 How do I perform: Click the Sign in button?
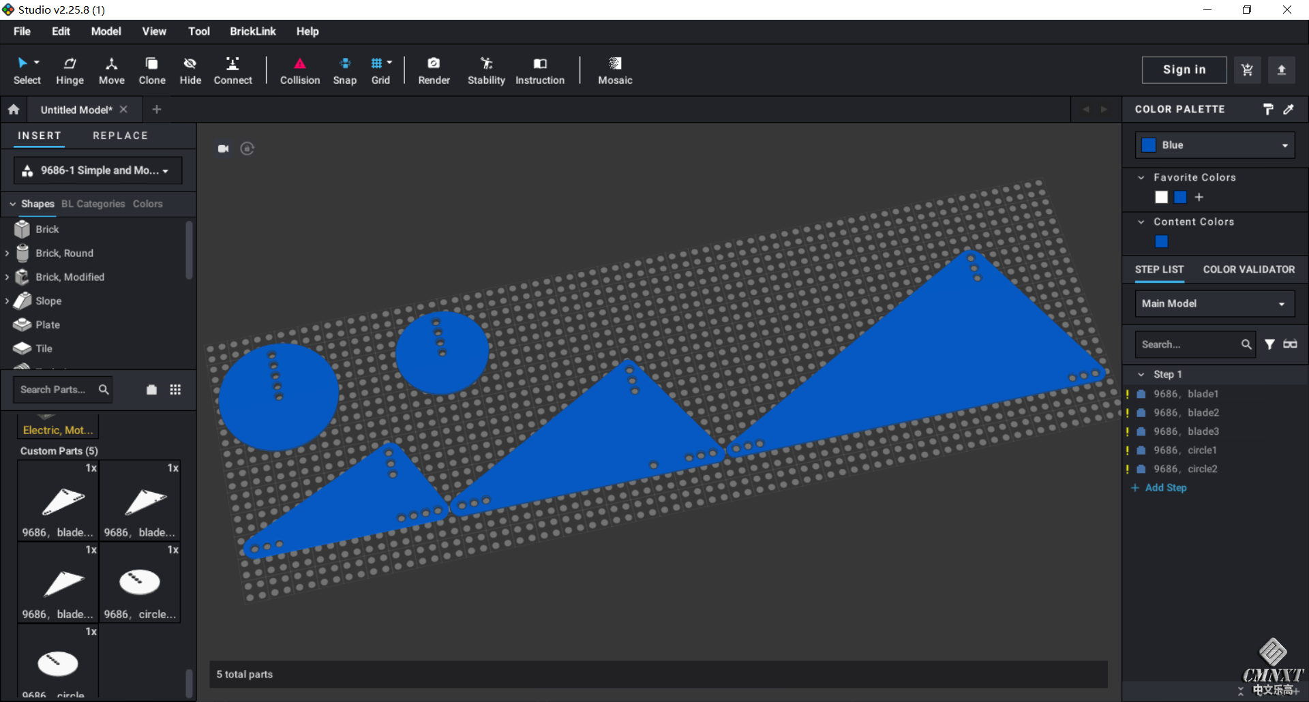[1184, 70]
